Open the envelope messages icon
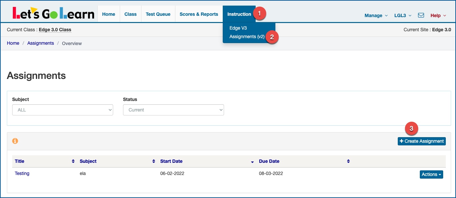 coord(421,15)
